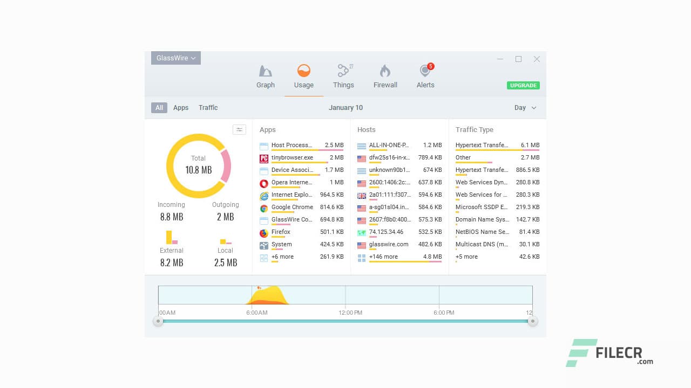
Task: Open the GlassWire main menu
Action: 175,58
